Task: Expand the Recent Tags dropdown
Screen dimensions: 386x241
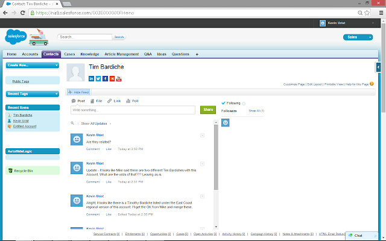Action: pos(33,94)
